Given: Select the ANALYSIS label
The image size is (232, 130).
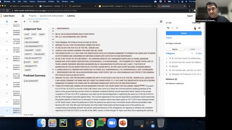Looking at the screenshot, I should click(29, 50).
